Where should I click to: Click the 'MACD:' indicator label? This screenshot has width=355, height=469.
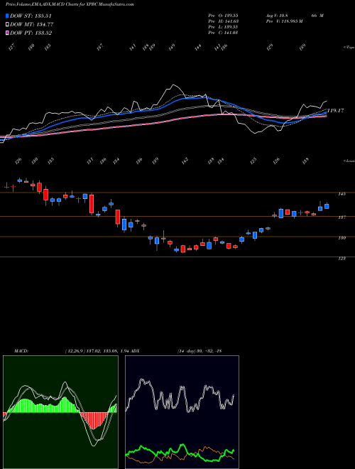pos(21,351)
